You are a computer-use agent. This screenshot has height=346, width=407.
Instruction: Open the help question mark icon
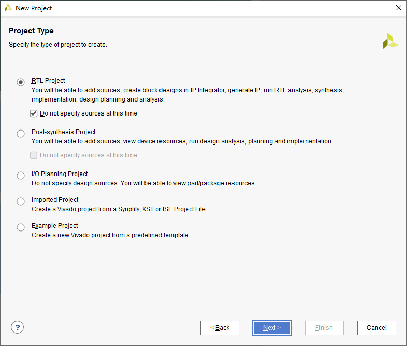click(18, 327)
